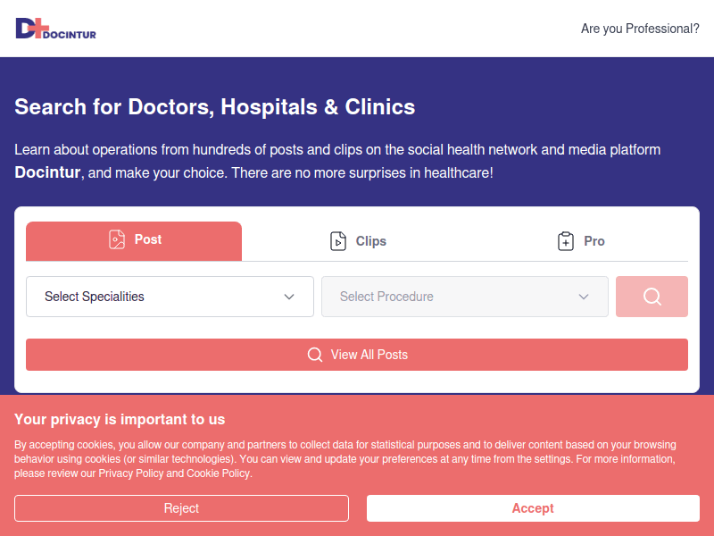Expand the Select Specialities dropdown

170,297
